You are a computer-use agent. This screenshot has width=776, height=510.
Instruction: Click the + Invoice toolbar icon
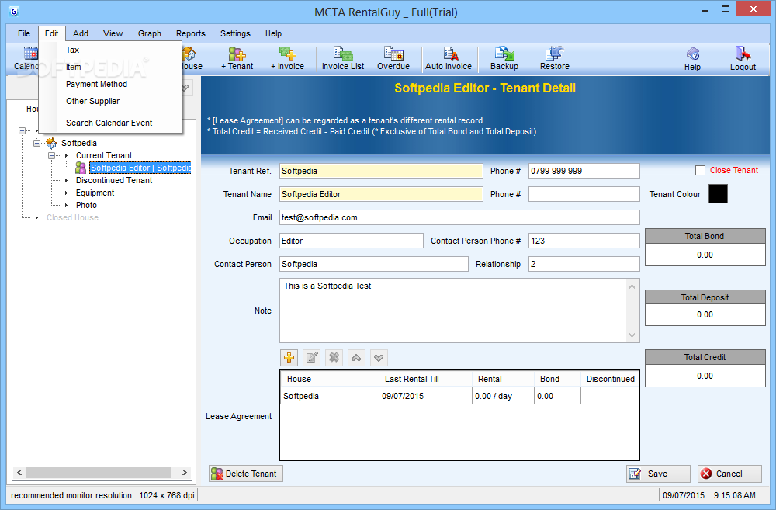288,58
